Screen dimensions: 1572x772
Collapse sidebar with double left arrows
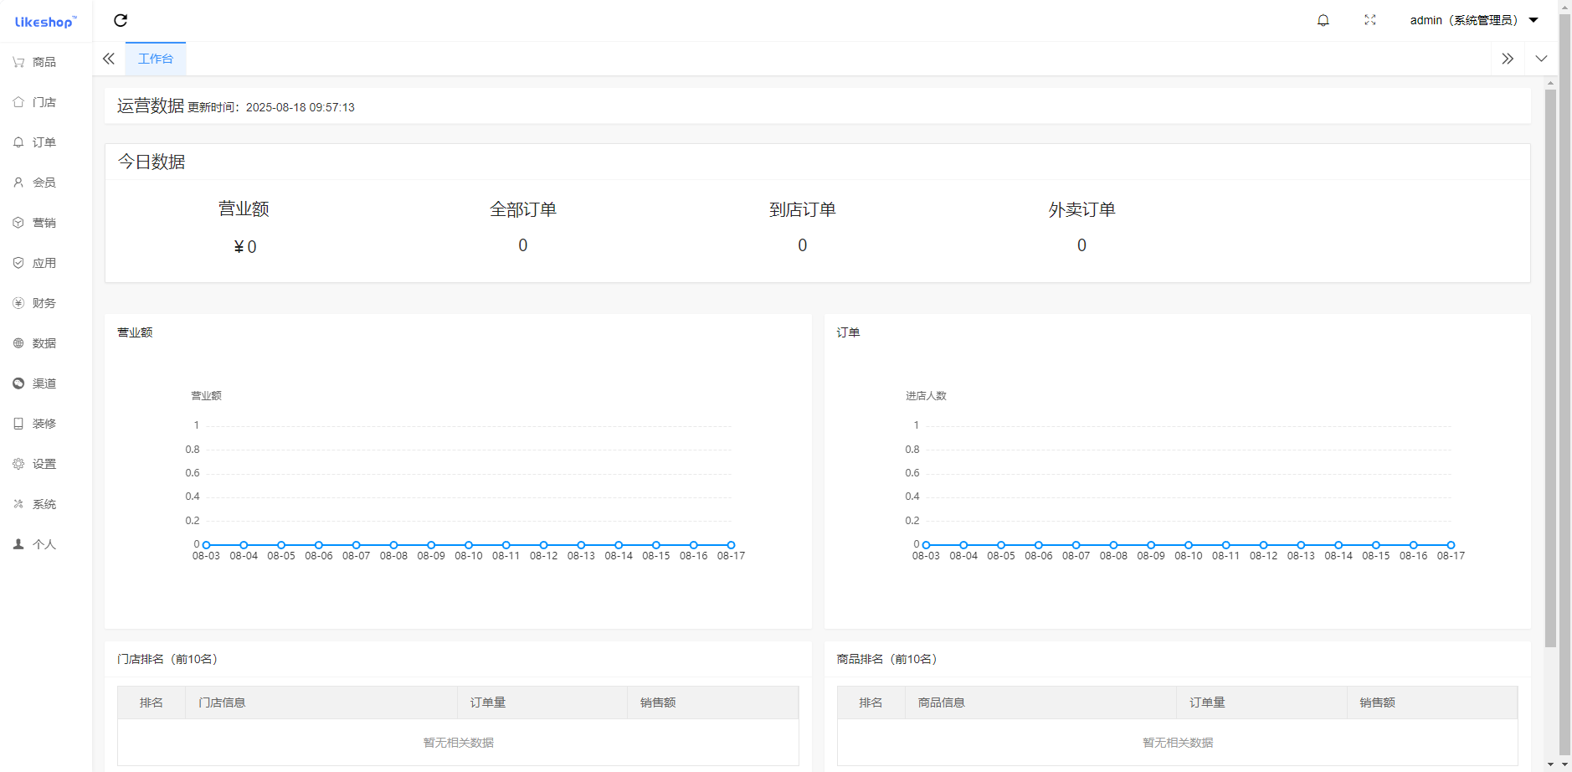[109, 59]
